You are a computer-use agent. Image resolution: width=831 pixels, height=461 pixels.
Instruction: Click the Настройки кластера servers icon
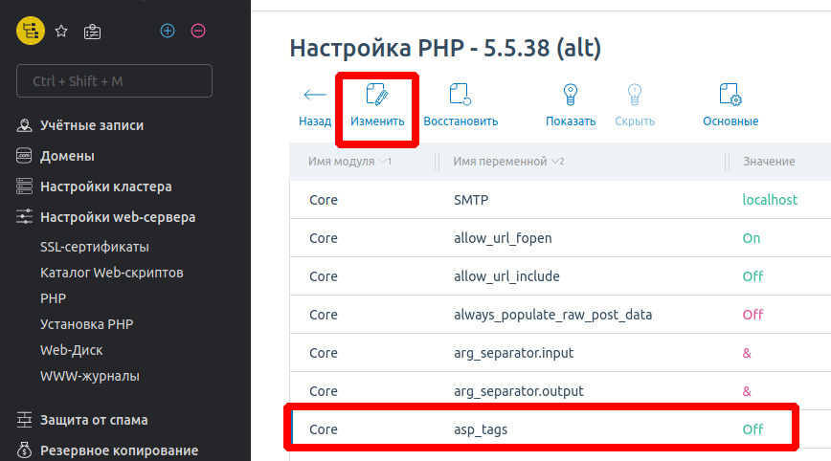24,187
